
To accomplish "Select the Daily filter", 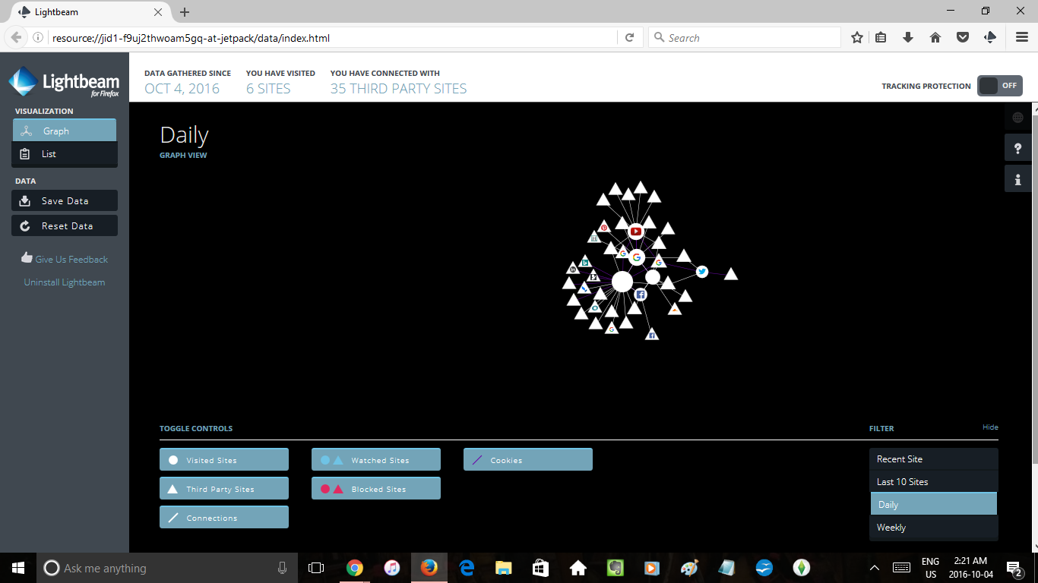I will pyautogui.click(x=934, y=504).
